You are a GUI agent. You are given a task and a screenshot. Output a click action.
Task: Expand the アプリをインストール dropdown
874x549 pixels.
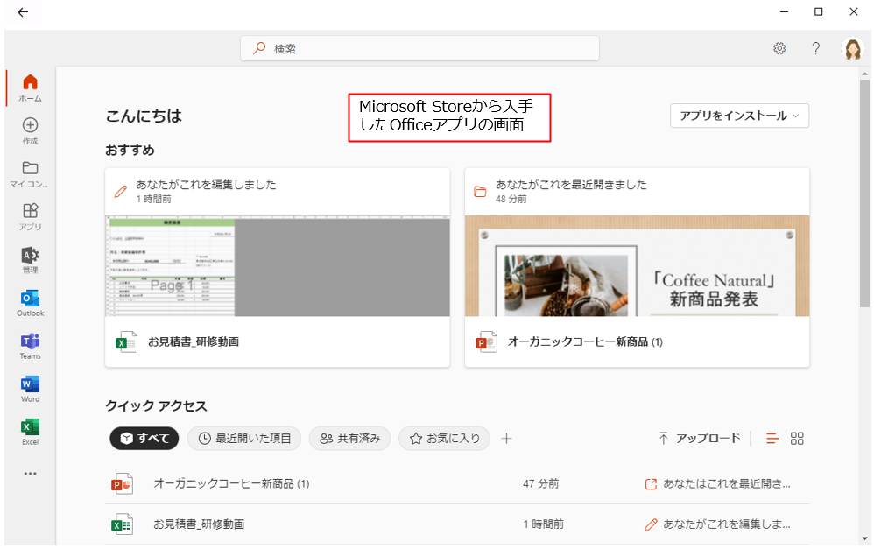[739, 116]
